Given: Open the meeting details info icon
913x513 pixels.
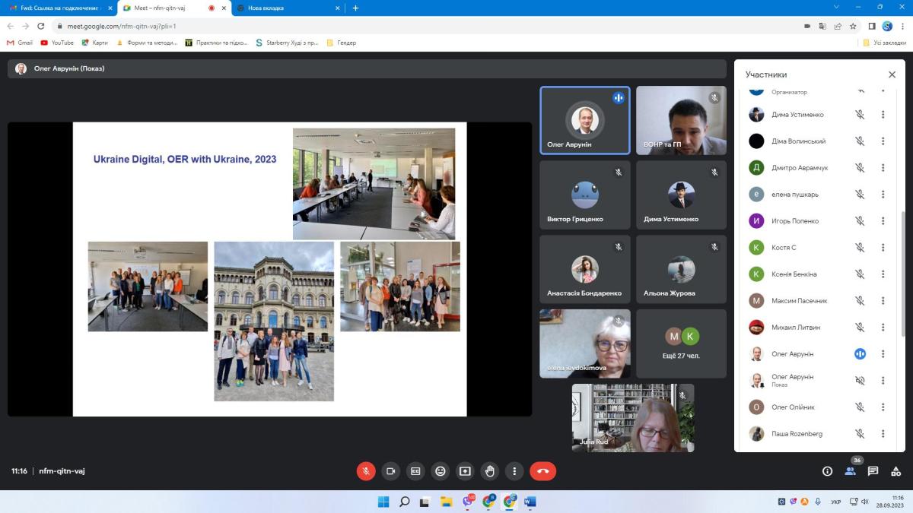Looking at the screenshot, I should [827, 471].
